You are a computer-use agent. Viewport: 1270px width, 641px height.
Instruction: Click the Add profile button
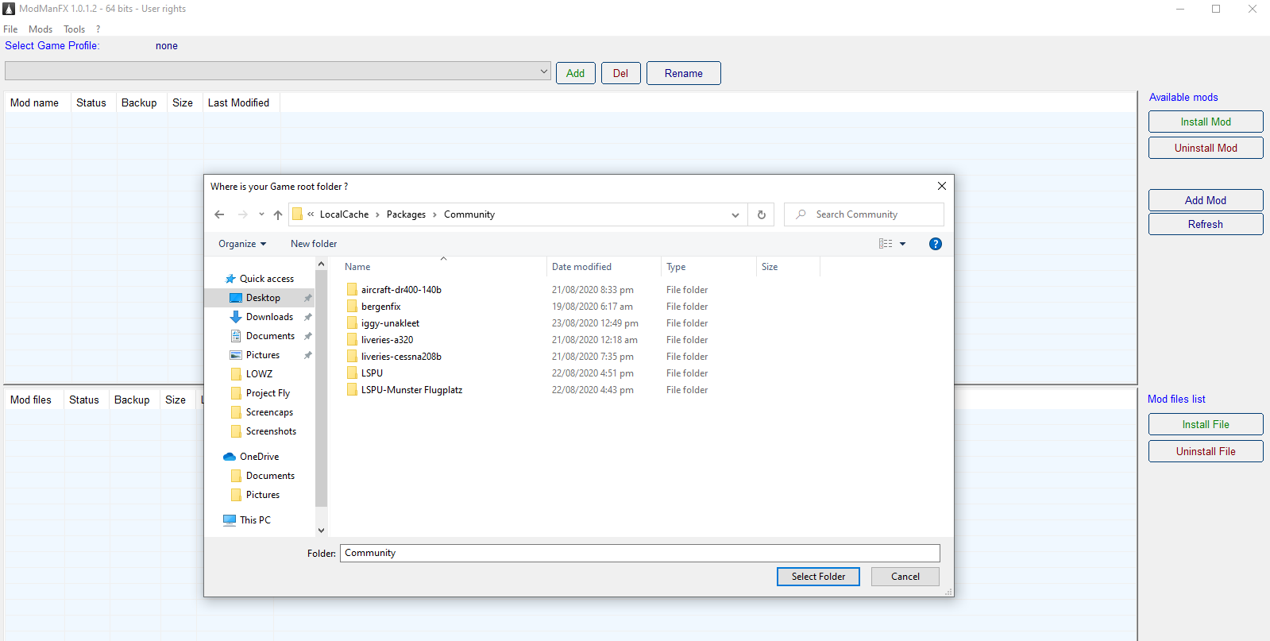coord(576,73)
